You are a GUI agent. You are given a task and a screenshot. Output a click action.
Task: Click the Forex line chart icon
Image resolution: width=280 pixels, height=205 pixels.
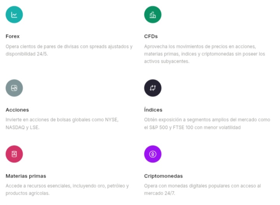point(14,15)
